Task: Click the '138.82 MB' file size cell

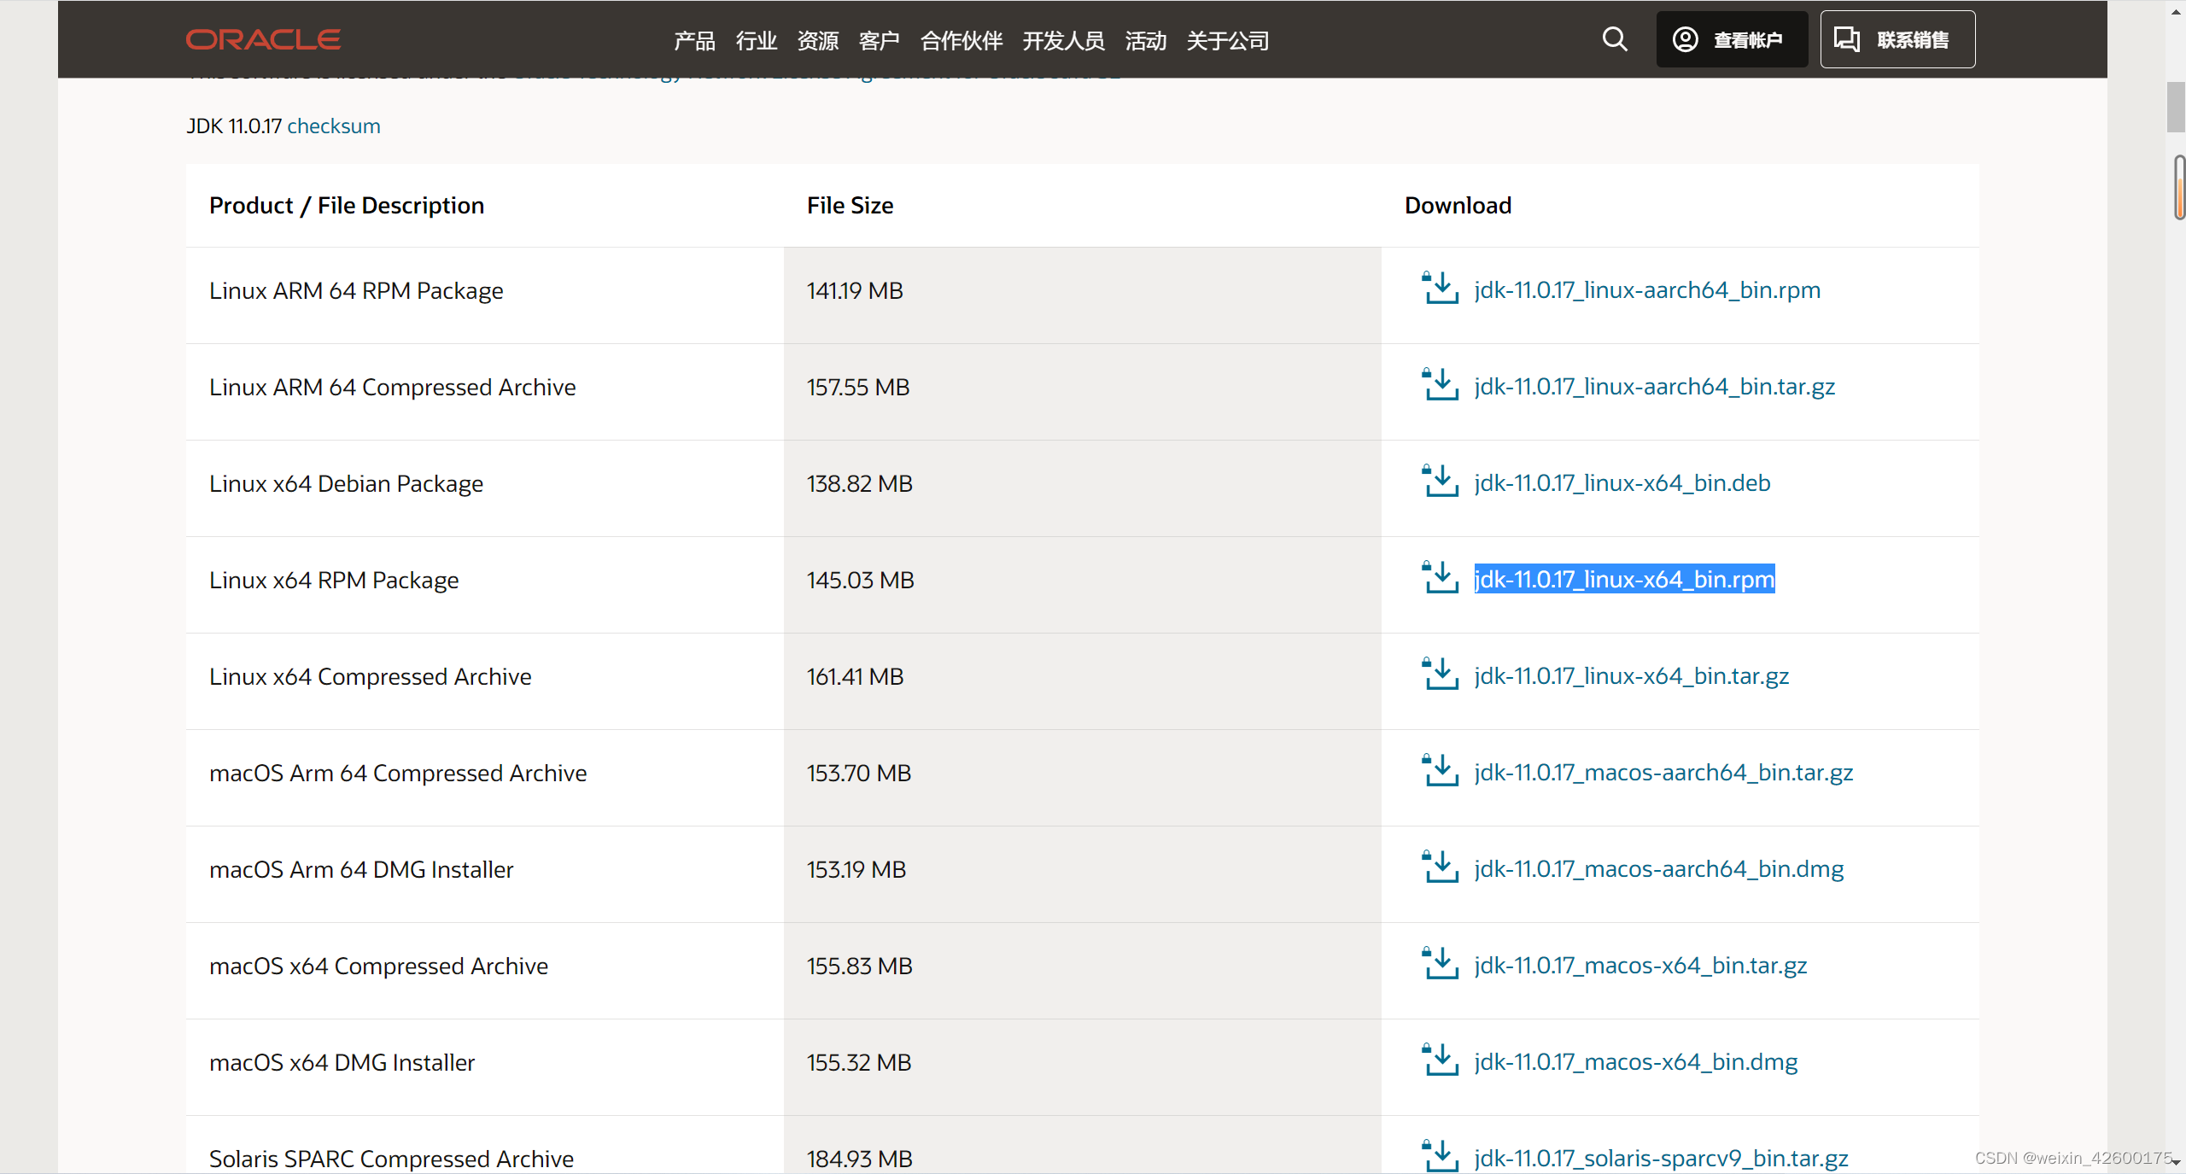Action: pos(1082,488)
